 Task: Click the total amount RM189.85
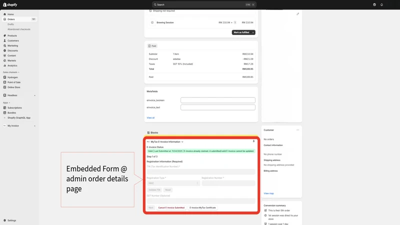[247, 69]
